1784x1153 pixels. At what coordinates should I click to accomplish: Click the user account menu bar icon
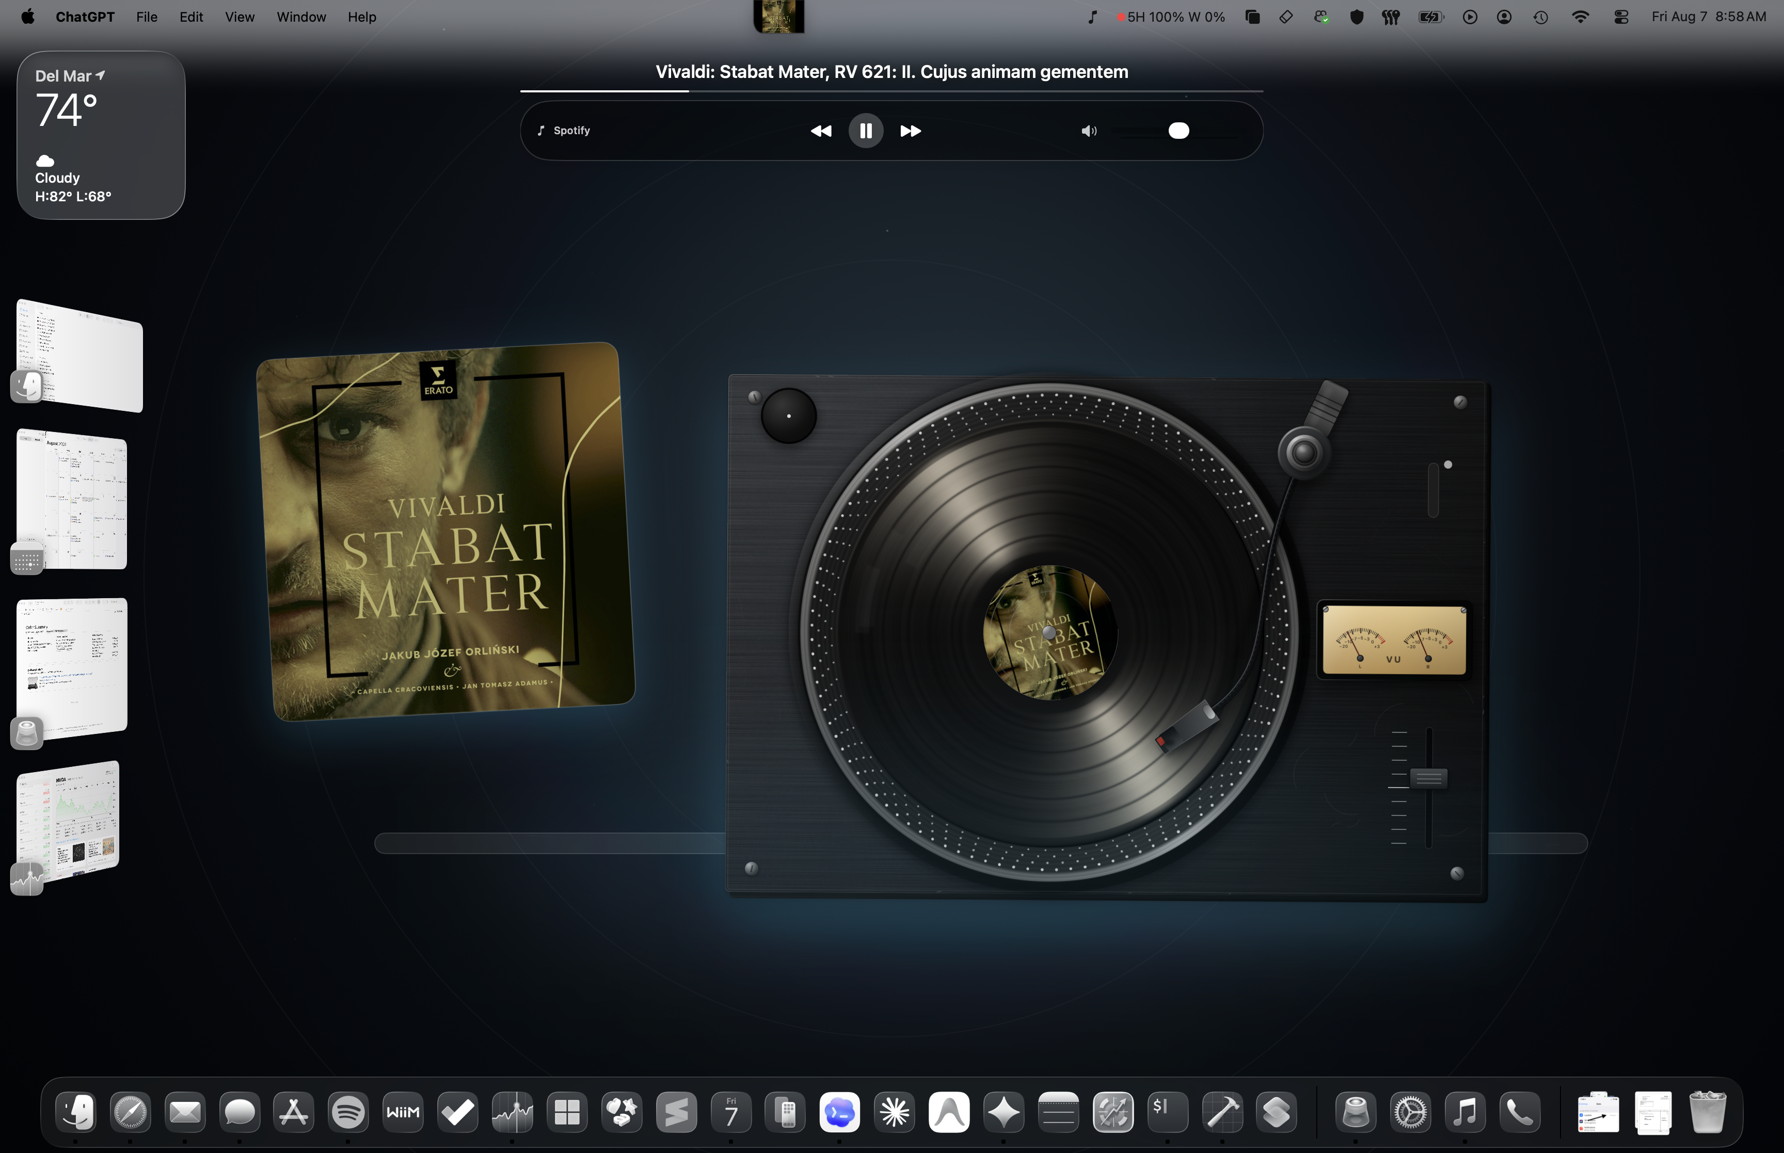(1504, 17)
